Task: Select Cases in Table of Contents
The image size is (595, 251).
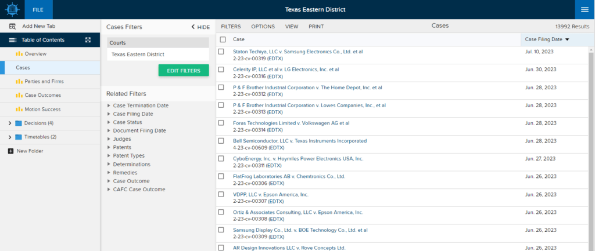Action: pos(50,68)
